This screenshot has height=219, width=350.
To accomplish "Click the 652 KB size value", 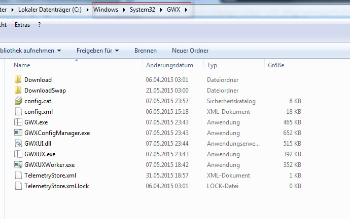I will (x=292, y=133).
